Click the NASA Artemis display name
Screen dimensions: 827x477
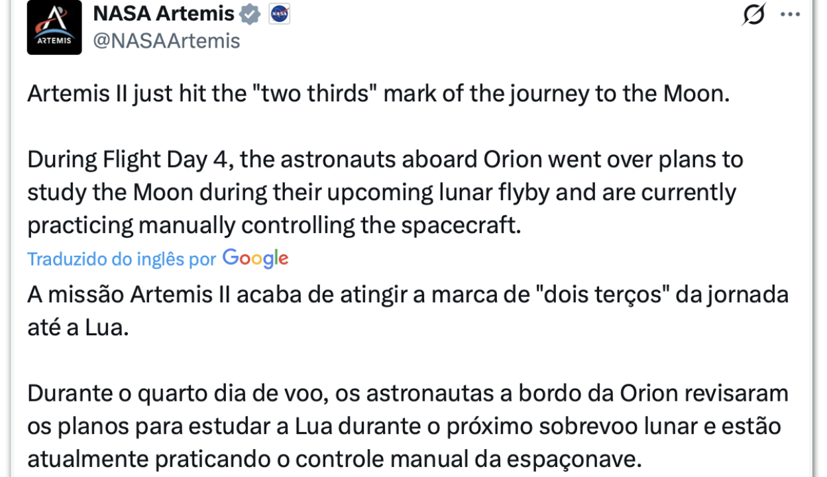tap(164, 13)
